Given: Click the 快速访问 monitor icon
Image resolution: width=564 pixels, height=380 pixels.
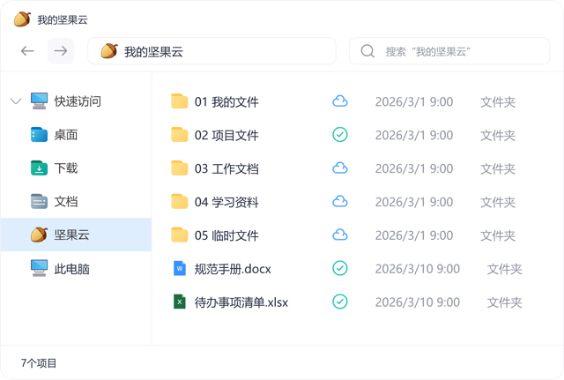Looking at the screenshot, I should pos(39,101).
